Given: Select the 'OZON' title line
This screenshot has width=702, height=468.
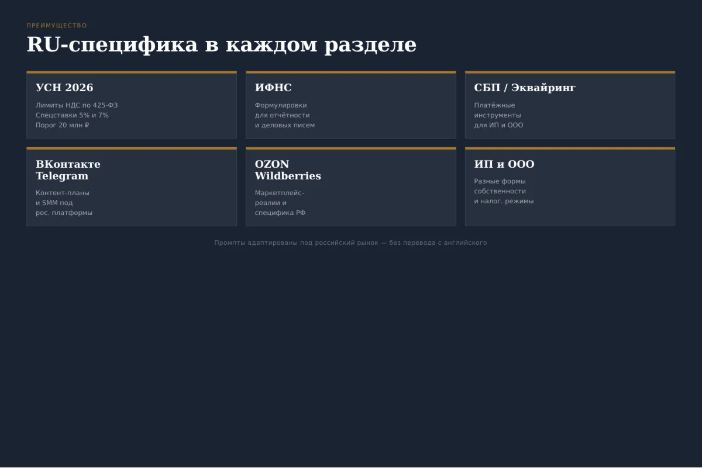Looking at the screenshot, I should pos(272,164).
